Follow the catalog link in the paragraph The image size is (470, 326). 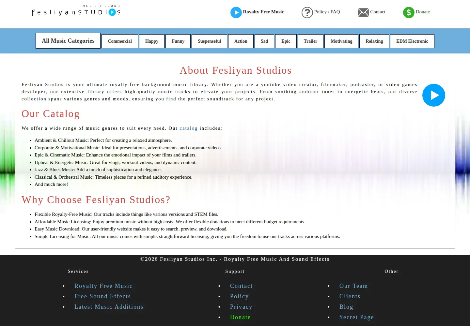click(x=189, y=128)
